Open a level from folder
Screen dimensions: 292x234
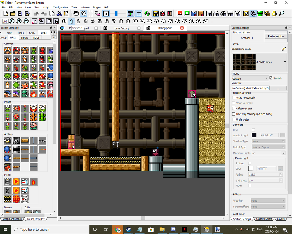13,13
